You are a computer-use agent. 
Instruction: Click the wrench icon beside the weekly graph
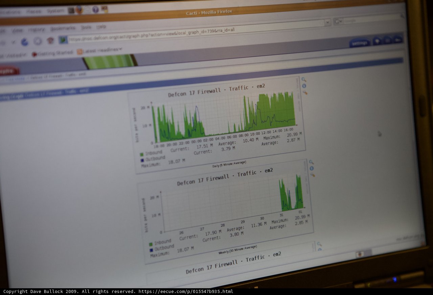click(312, 175)
